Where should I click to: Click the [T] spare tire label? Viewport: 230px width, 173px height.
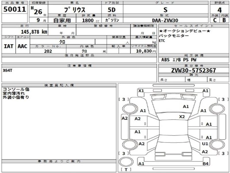[126, 170]
